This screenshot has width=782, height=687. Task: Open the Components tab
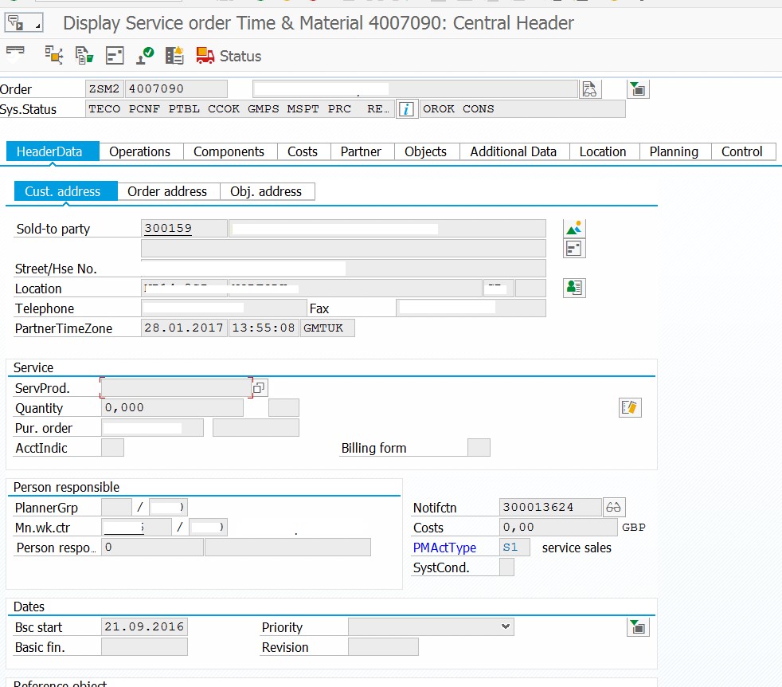click(229, 151)
